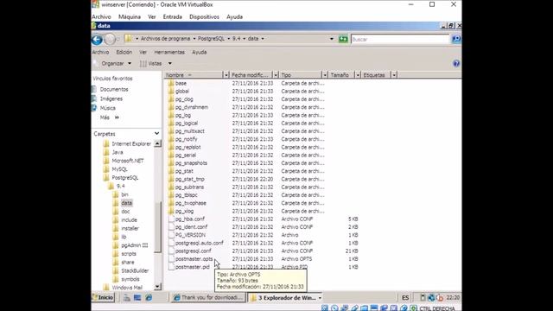The image size is (553, 311).
Task: Select pgAdmin III in folder tree
Action: pos(135,245)
